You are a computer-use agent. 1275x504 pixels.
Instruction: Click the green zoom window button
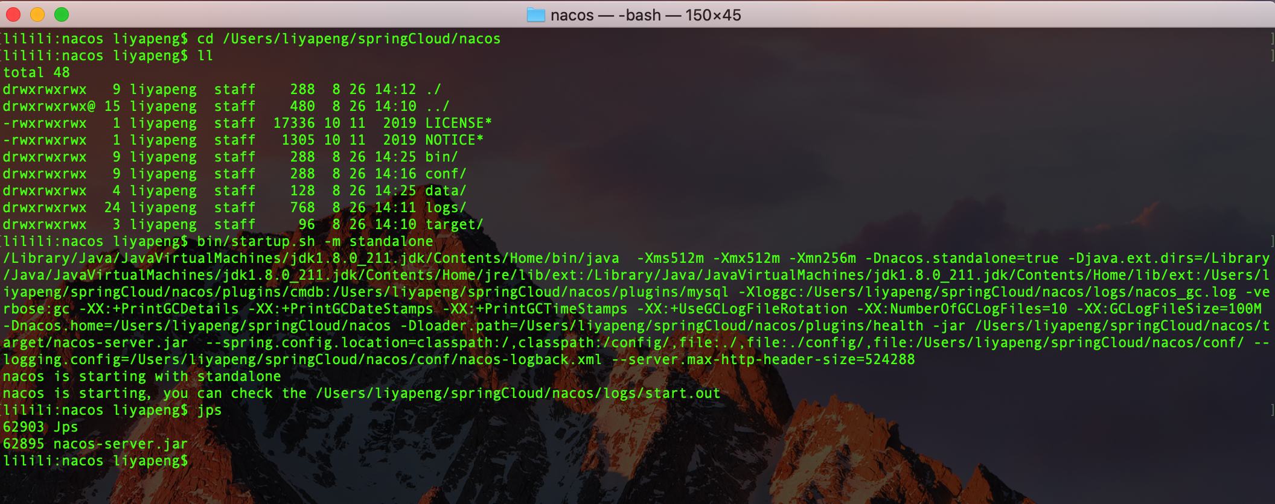click(62, 14)
